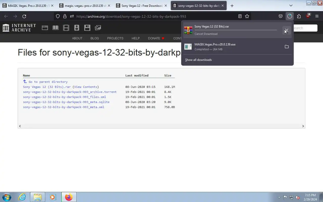
Task: Launch Internet Explorer from taskbar
Action: pyautogui.click(x=22, y=197)
